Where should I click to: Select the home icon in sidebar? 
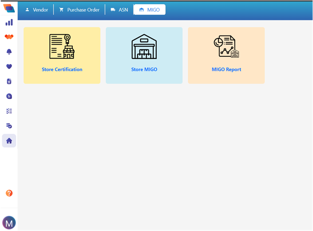(9, 141)
